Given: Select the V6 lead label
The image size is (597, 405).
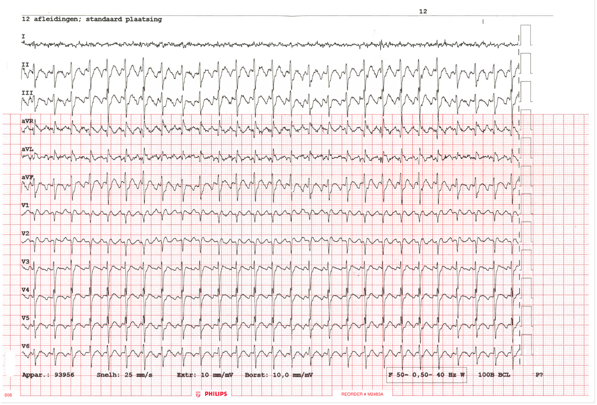Looking at the screenshot, I should pyautogui.click(x=25, y=346).
